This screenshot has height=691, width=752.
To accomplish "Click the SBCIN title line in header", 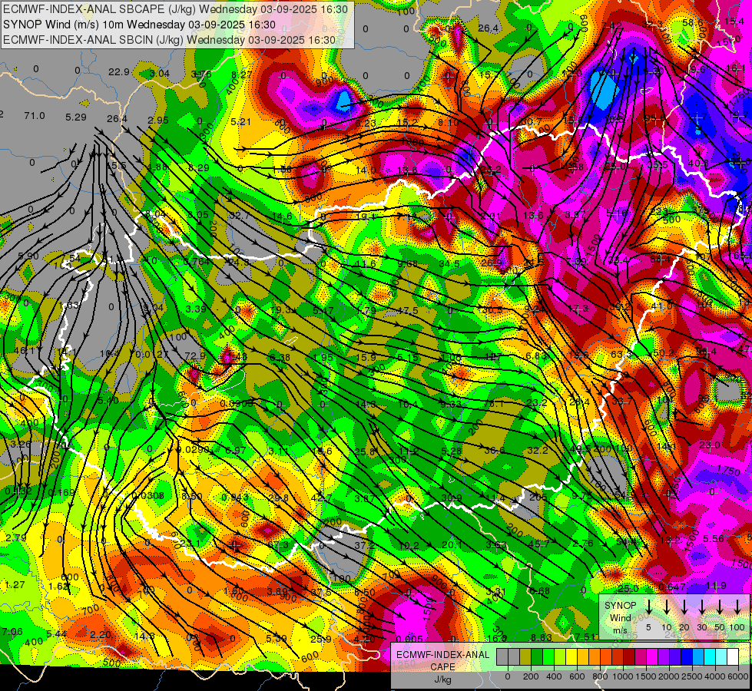I will pos(169,40).
